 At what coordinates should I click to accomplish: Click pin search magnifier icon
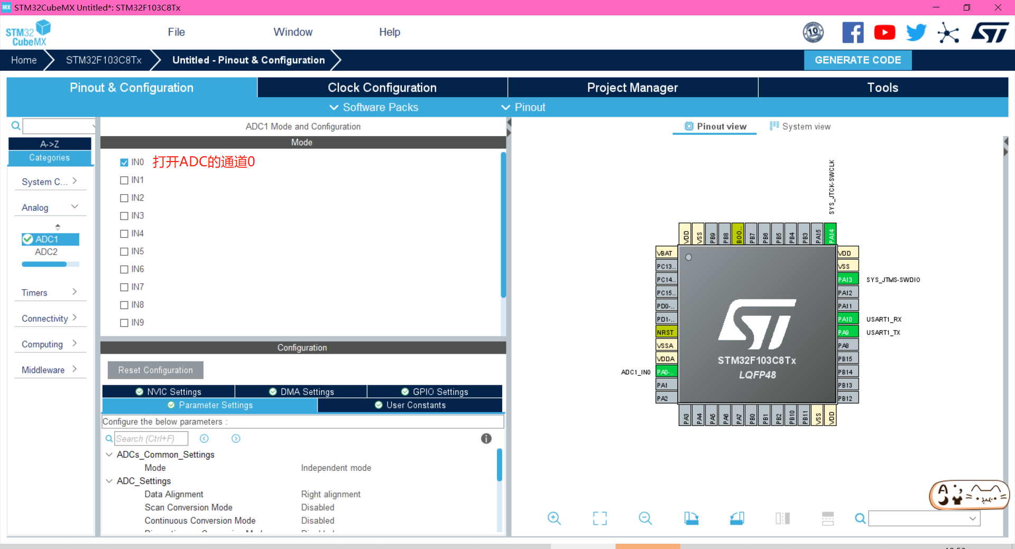pyautogui.click(x=860, y=518)
